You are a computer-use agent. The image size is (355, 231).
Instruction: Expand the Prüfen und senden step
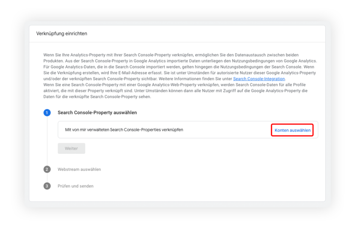76,186
